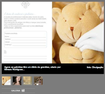Click the caption about diário da gravidez
Screen dimensions: 105x94
(33, 68)
